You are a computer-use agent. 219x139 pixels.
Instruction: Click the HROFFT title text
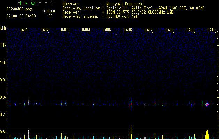[36, 3]
